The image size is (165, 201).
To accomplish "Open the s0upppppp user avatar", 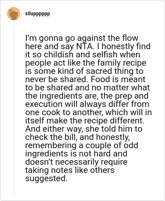I will pos(14,14).
